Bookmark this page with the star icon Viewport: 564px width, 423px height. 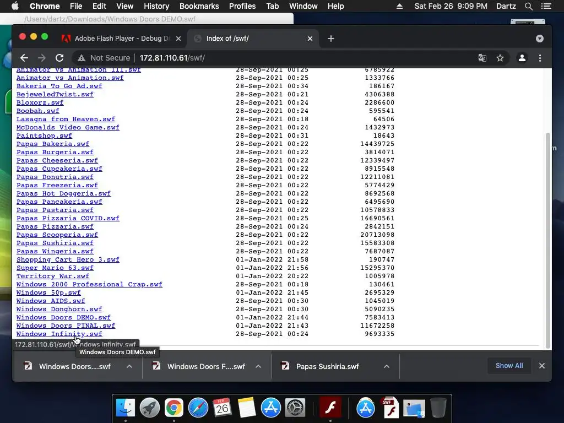[x=500, y=58]
